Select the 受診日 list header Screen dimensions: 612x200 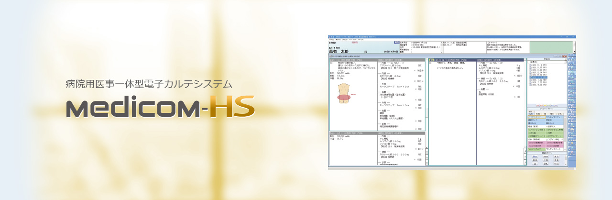[x=546, y=59]
